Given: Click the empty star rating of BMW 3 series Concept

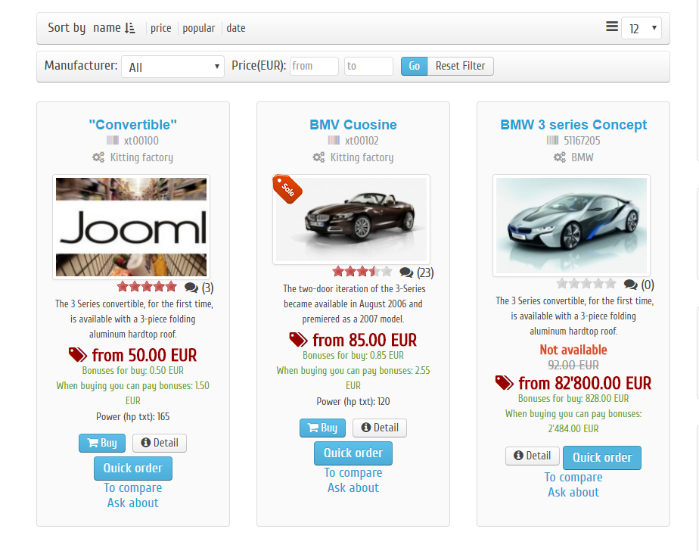Looking at the screenshot, I should [586, 284].
